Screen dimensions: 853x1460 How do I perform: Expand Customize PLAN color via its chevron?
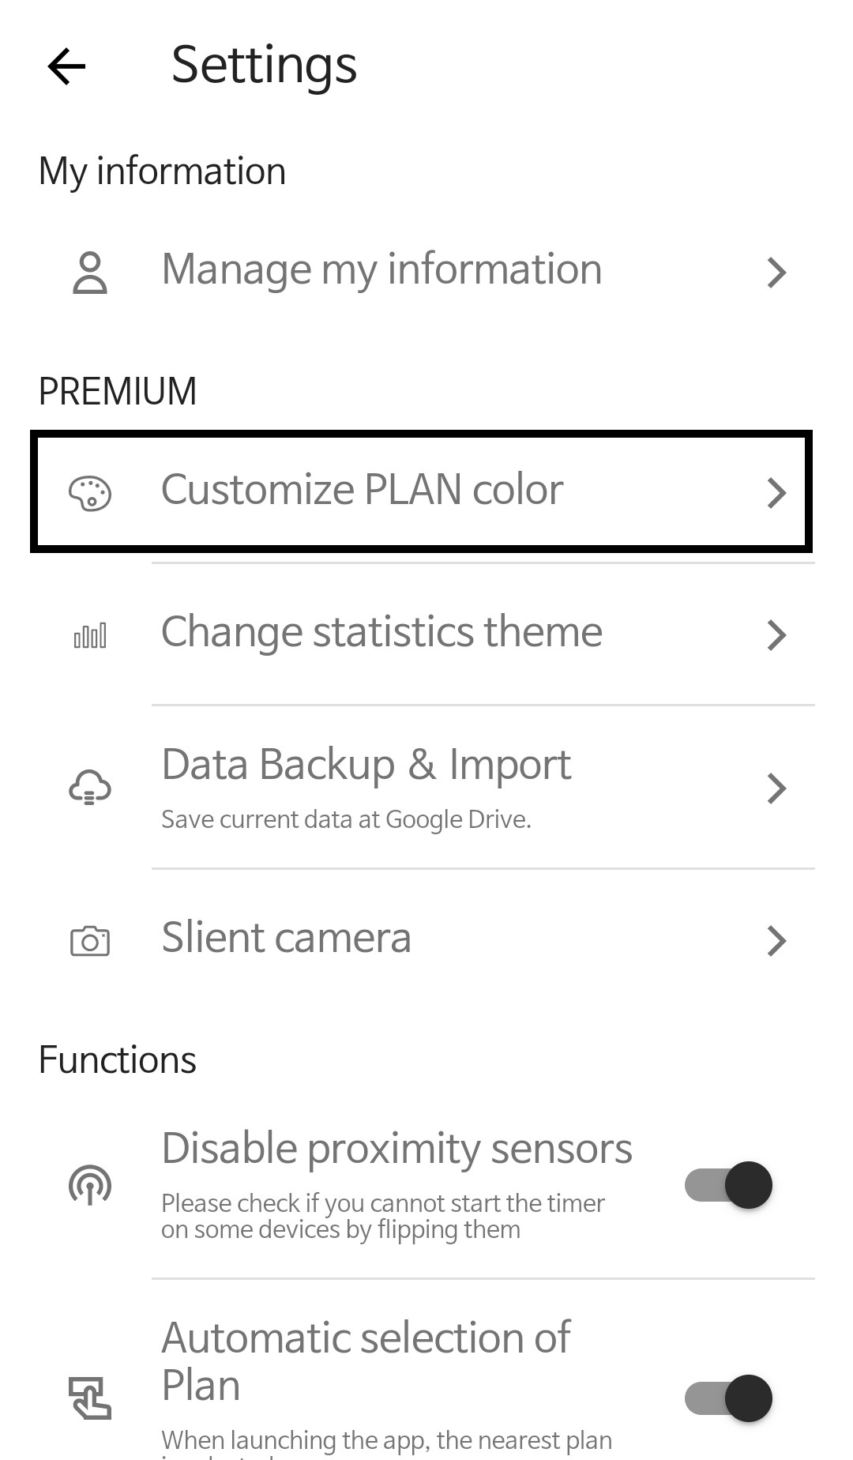(x=779, y=494)
